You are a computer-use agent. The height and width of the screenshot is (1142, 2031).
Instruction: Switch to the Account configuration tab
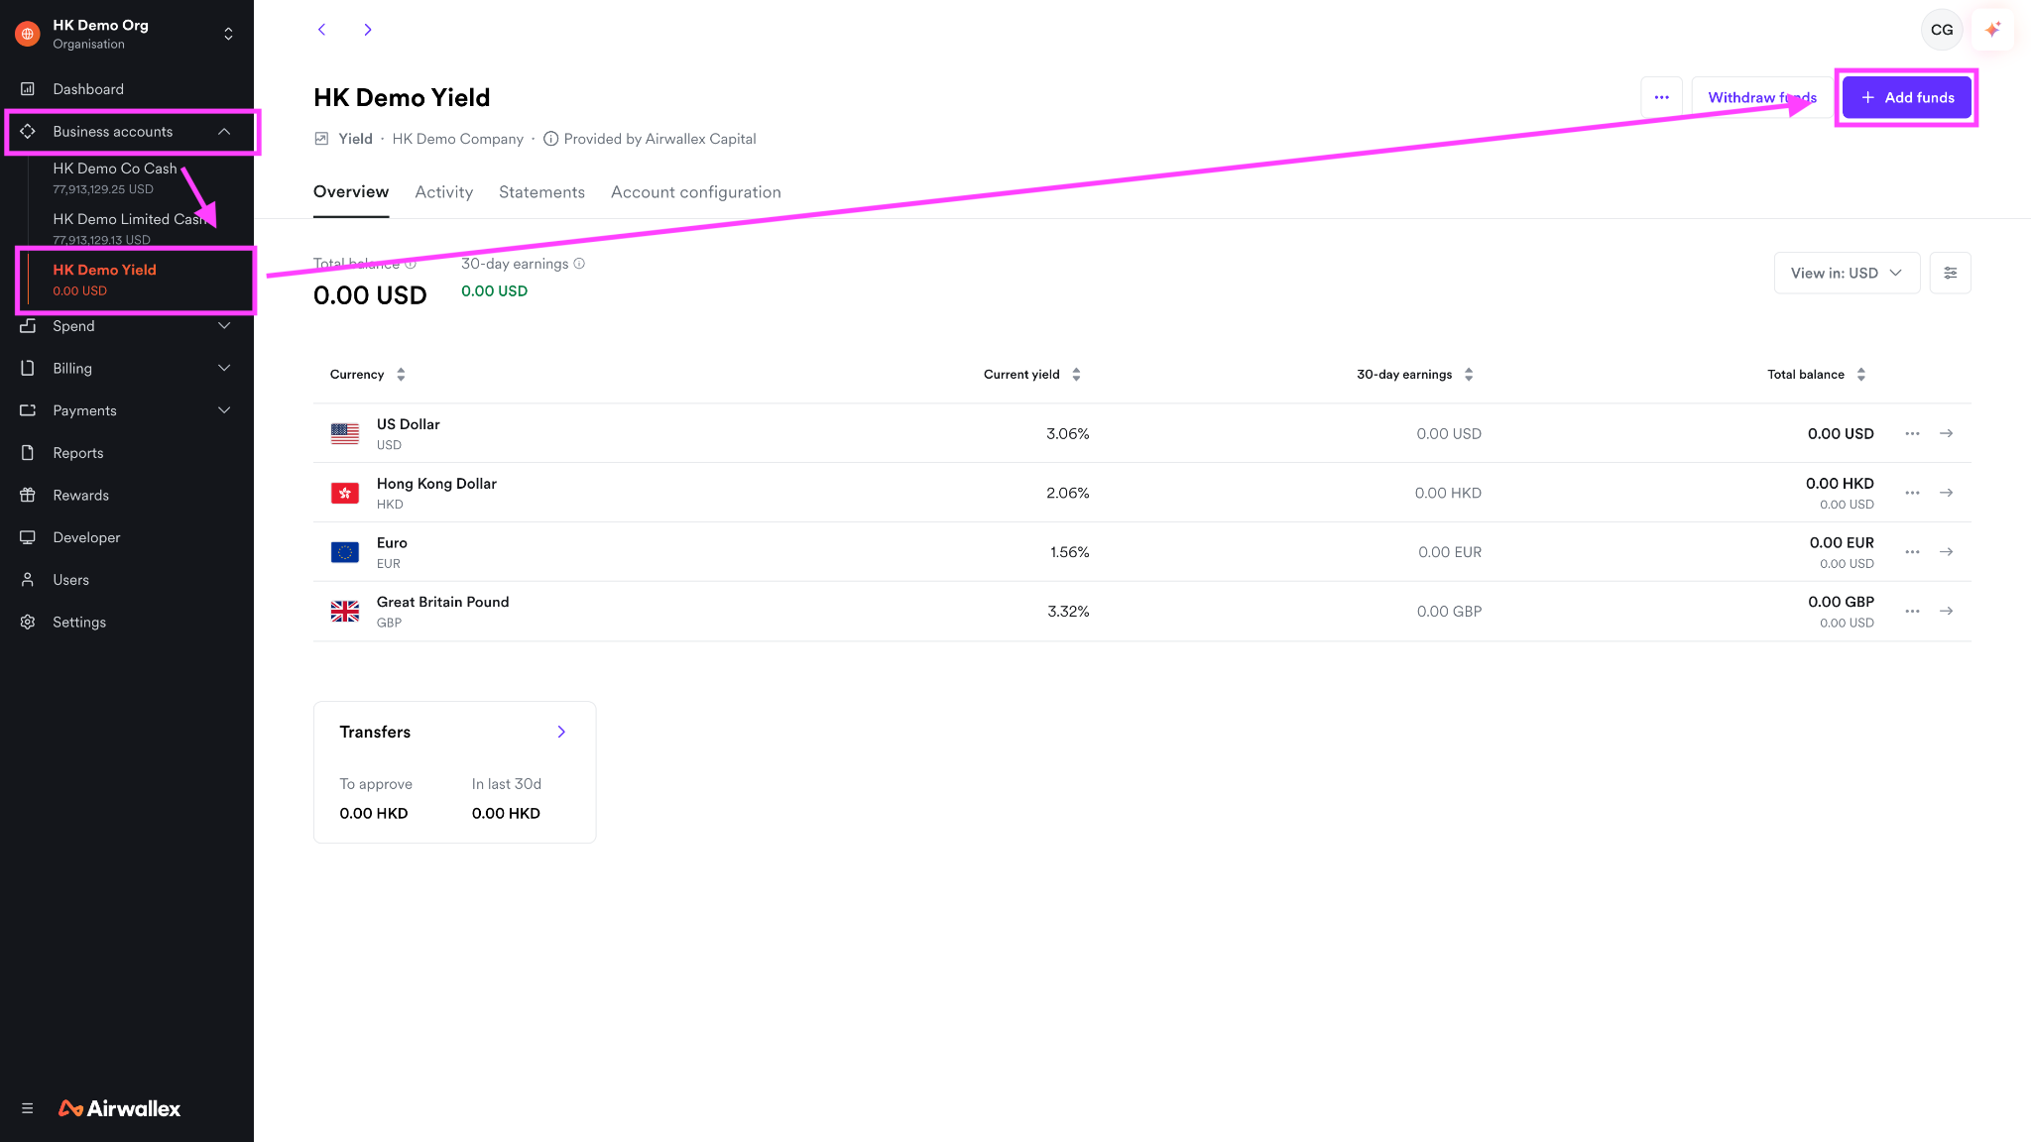pyautogui.click(x=696, y=192)
